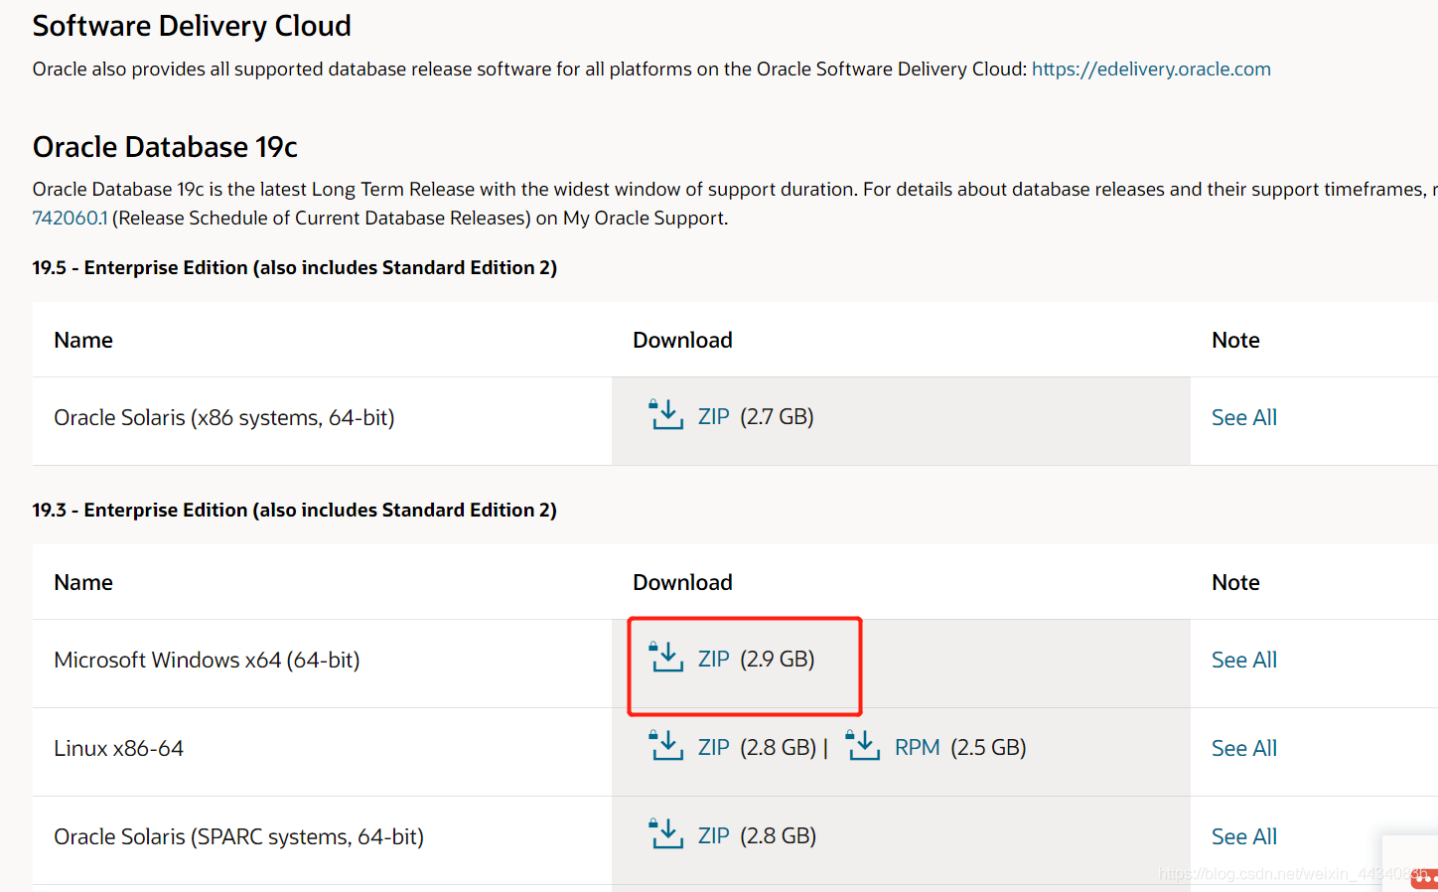
Task: Click the download icon for Microsoft Windows x64 ZIP
Action: [x=665, y=658]
